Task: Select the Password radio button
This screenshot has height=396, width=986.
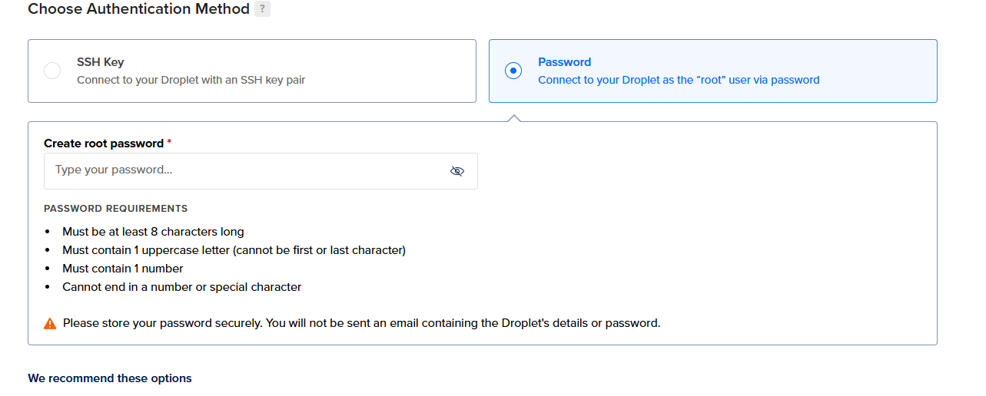Action: pyautogui.click(x=513, y=71)
